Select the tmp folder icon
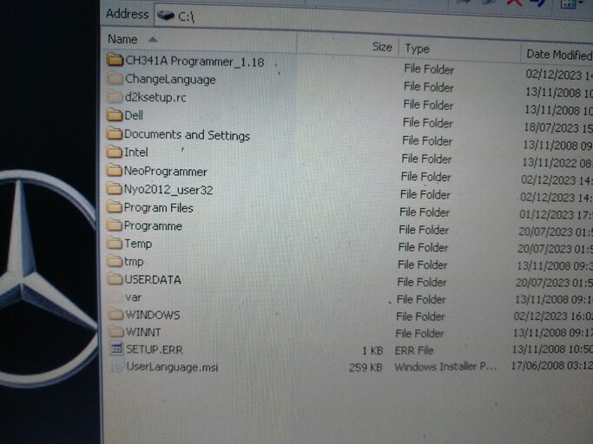Viewport: 593px width, 444px height. 115,260
